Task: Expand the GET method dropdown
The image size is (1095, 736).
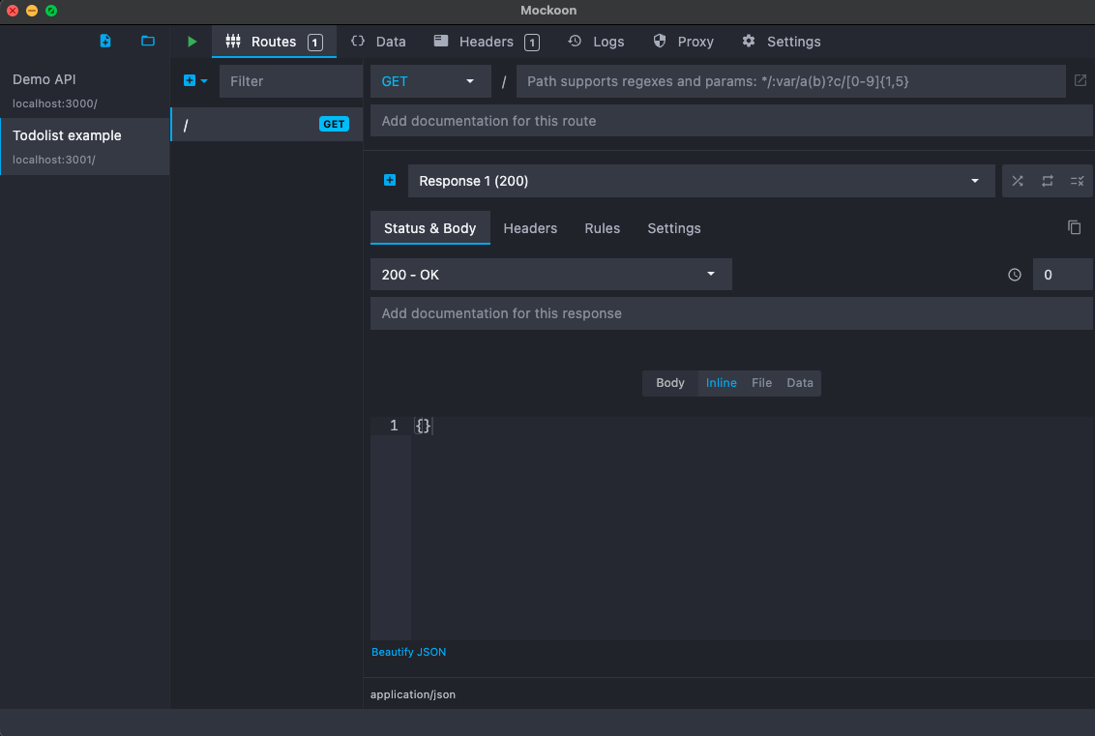Action: coord(429,81)
